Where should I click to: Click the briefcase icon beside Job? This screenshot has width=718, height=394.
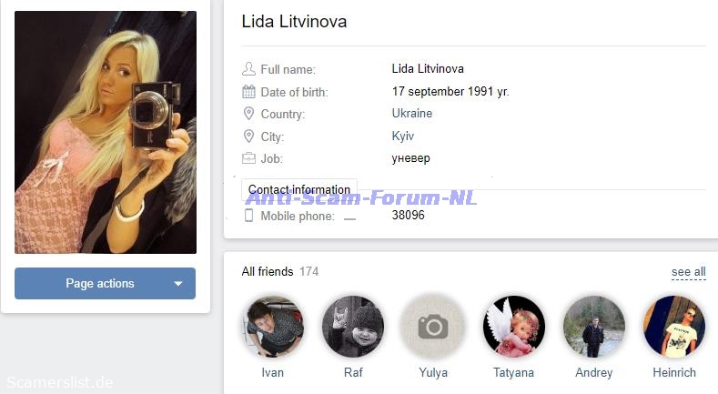(248, 158)
